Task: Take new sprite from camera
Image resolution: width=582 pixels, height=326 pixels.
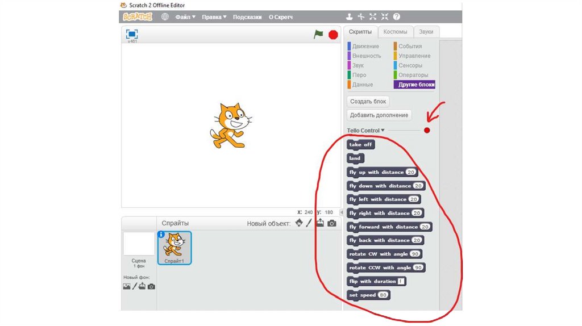Action: (x=332, y=223)
